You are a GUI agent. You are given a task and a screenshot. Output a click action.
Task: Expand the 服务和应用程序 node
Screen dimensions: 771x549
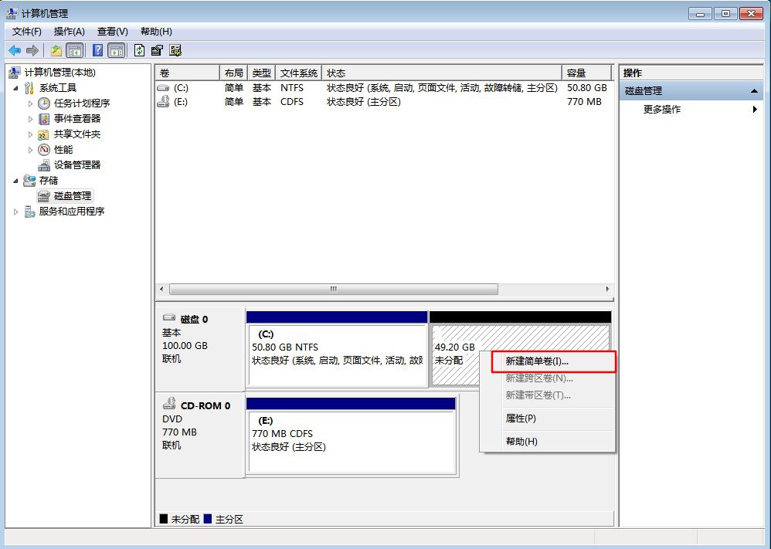click(x=16, y=212)
